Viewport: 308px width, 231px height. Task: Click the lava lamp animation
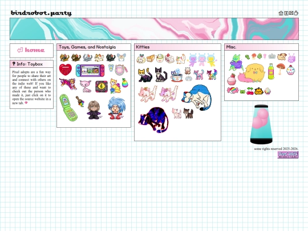pyautogui.click(x=261, y=124)
